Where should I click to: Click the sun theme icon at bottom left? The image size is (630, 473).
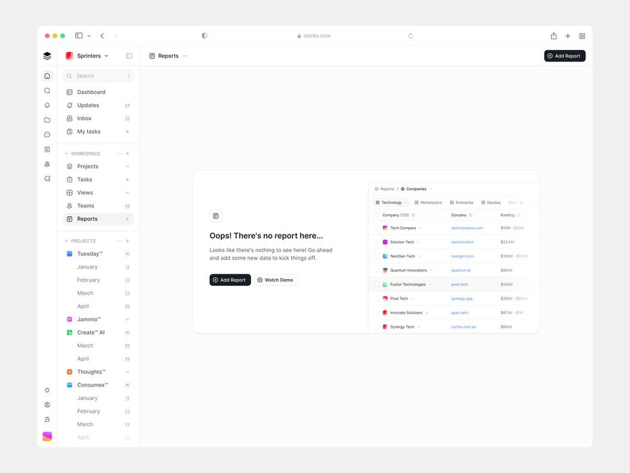pyautogui.click(x=47, y=390)
